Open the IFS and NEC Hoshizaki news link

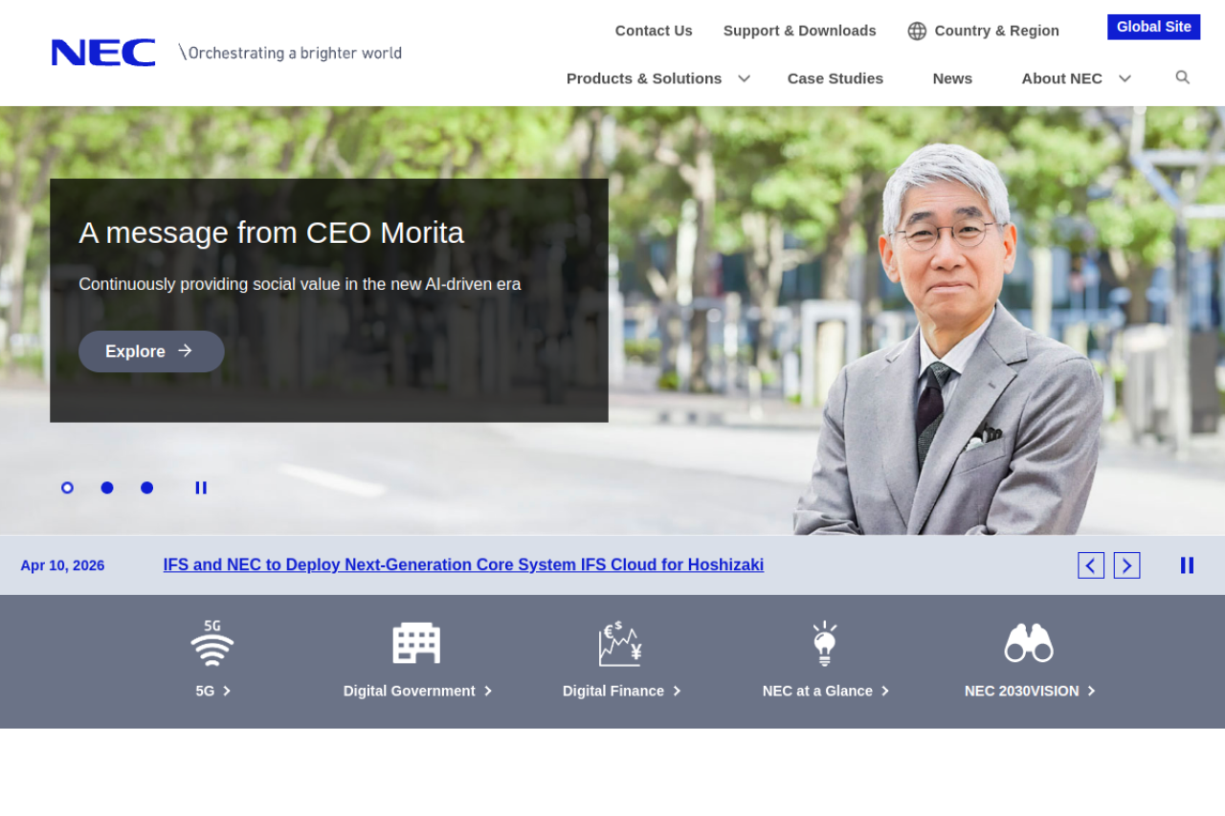point(463,565)
